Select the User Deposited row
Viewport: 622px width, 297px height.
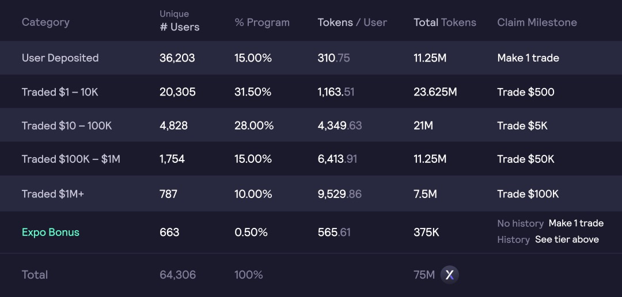click(311, 58)
